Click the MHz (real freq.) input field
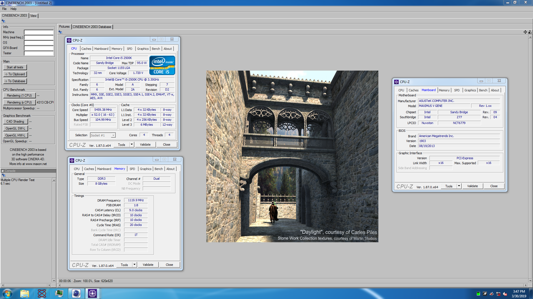533x299 pixels. (x=39, y=37)
